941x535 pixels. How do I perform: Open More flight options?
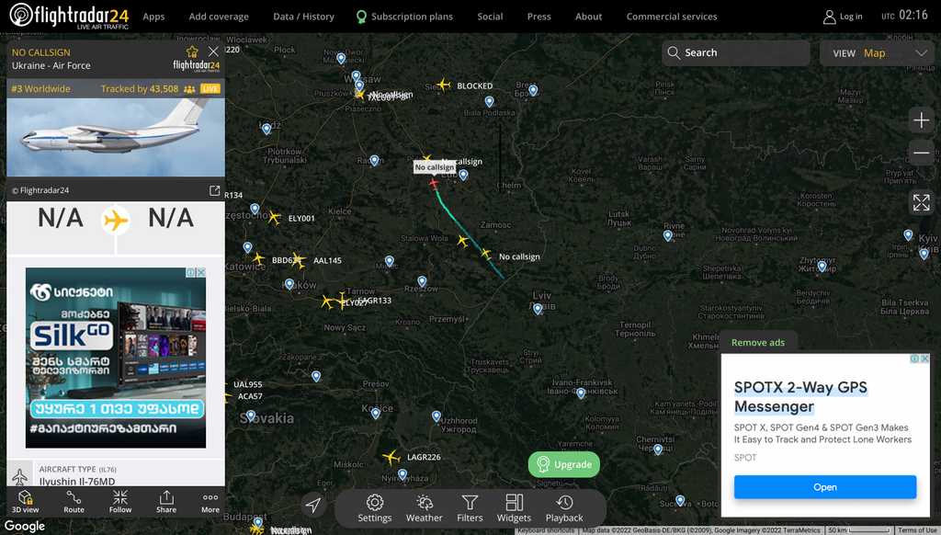(210, 501)
